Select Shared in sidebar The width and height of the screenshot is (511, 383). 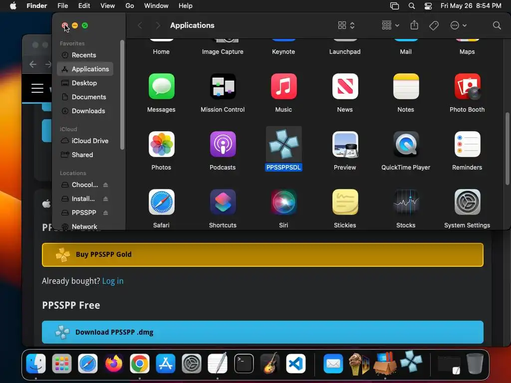tap(85, 155)
